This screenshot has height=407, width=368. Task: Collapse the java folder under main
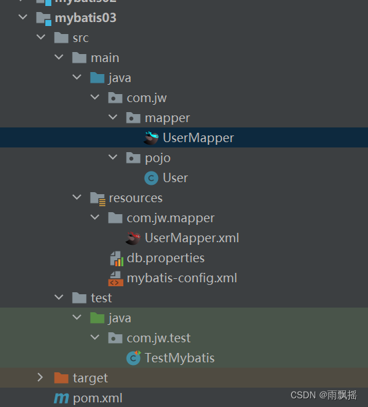(77, 77)
